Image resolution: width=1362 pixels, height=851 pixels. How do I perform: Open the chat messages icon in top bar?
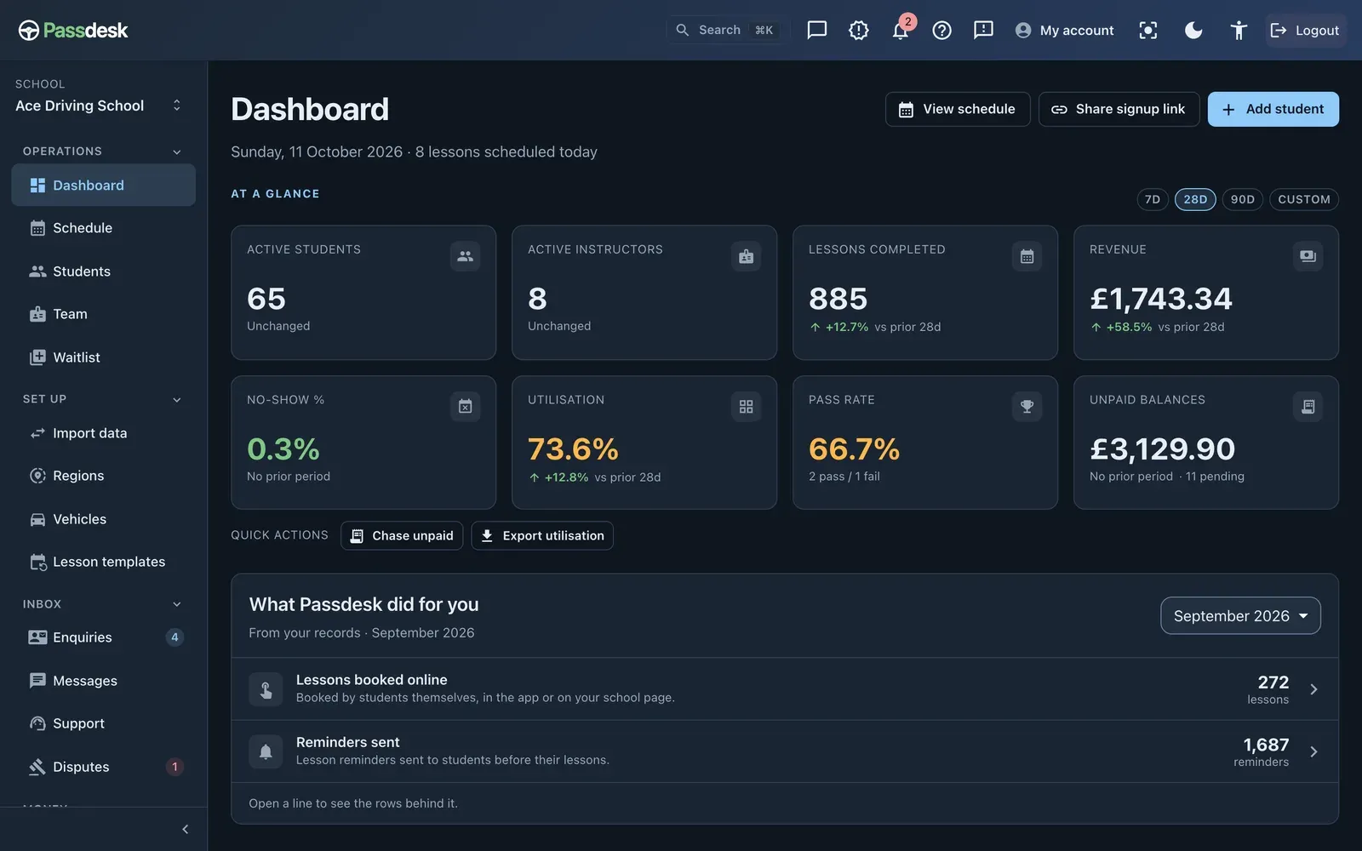[x=816, y=31]
